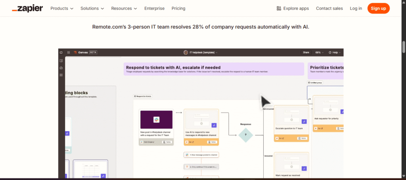Click Slack icon in New message posted step
Screen dimensions: 406x180
187,155
